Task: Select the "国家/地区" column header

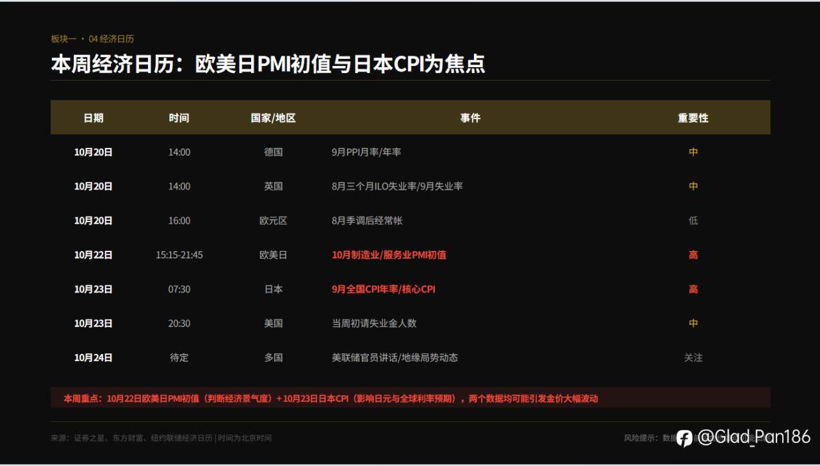Action: 274,118
